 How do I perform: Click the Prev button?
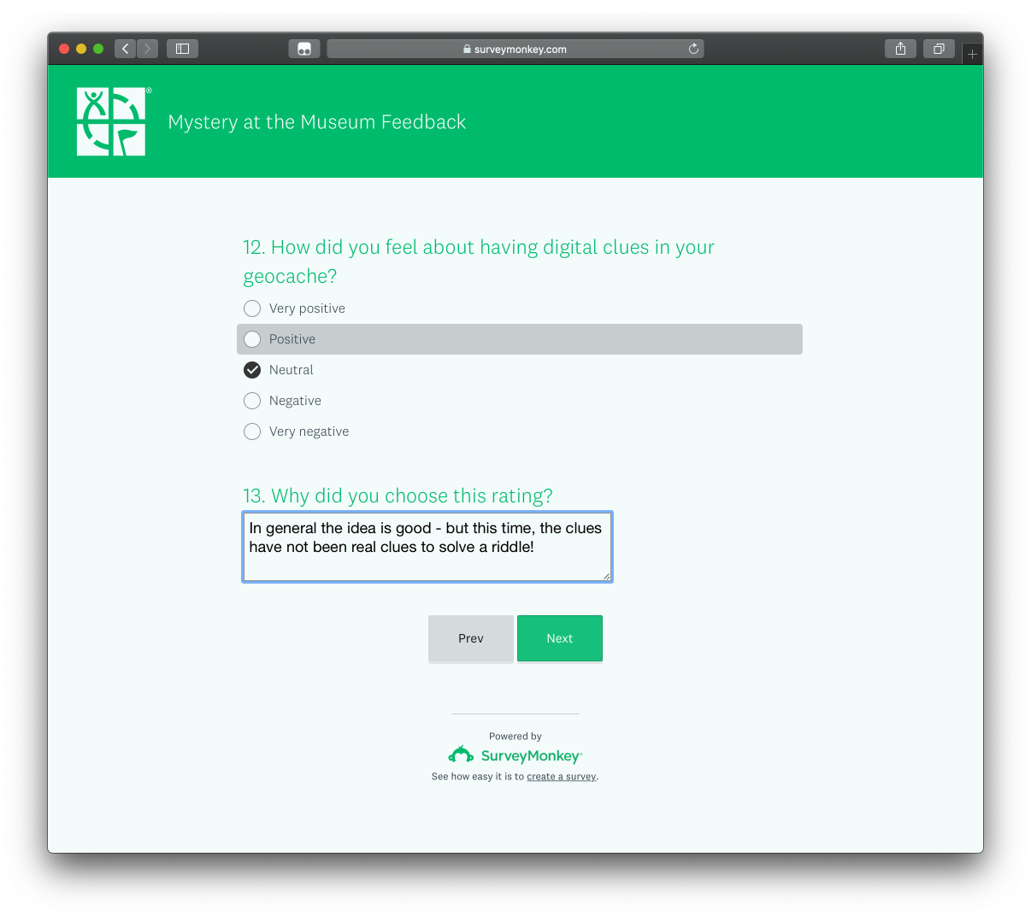click(x=471, y=638)
